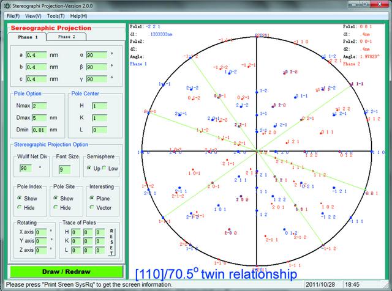Click the Pole Center L field
The width and height of the screenshot is (392, 291).
click(x=99, y=130)
